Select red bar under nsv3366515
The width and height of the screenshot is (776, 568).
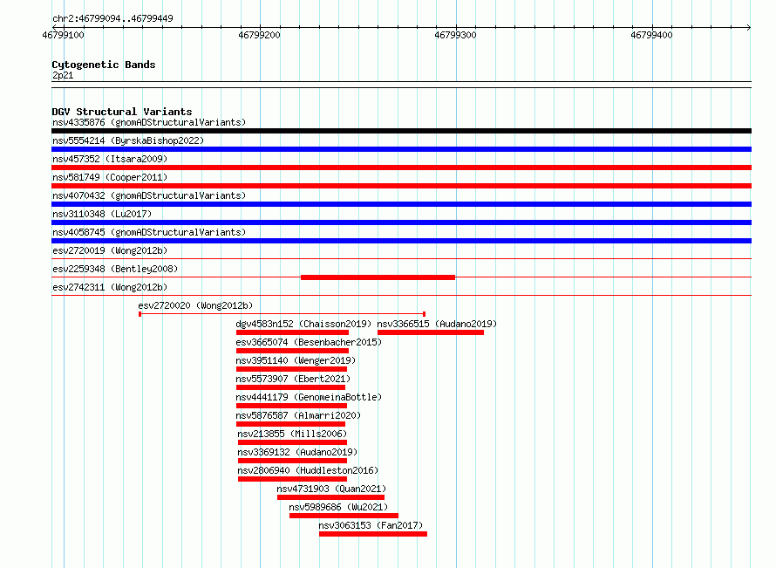431,332
